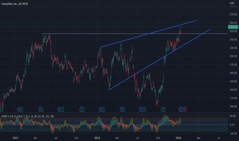The height and width of the screenshot is (141, 239).
Task: Select the HARSI indicator legend label
Action: tap(28, 116)
